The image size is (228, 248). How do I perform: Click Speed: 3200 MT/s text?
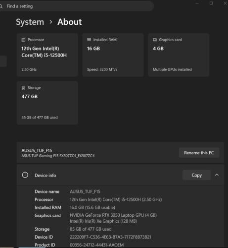[x=102, y=69]
